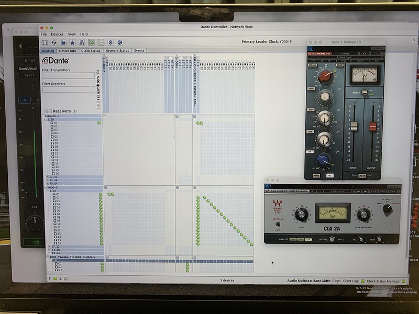
Task: Click the globe domain configuration icon
Action: pos(120,42)
